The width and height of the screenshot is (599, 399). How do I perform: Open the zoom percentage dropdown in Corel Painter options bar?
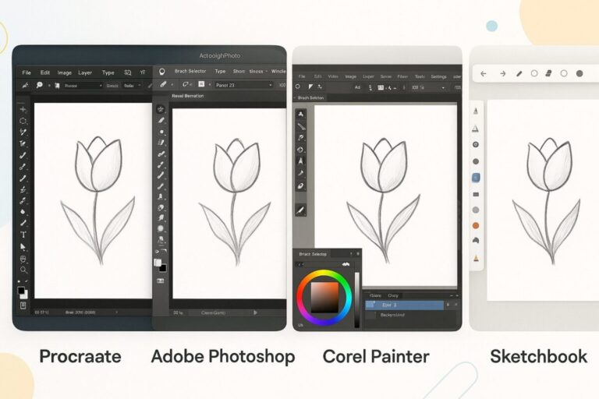point(428,87)
